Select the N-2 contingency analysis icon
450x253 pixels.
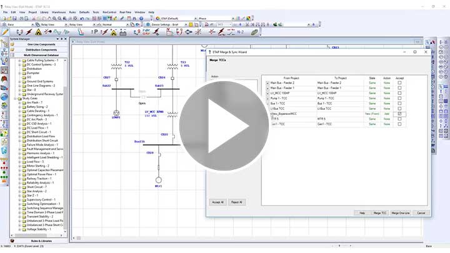(x=240, y=32)
